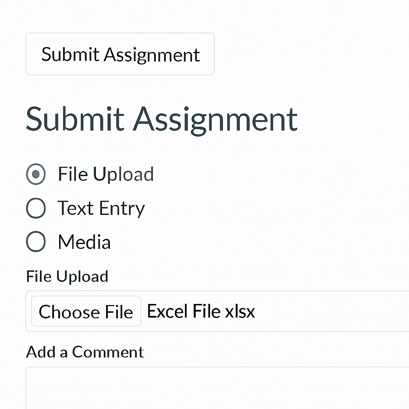Select the File Upload radio button

tap(36, 174)
